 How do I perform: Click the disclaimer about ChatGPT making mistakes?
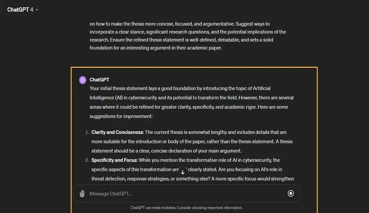186,208
